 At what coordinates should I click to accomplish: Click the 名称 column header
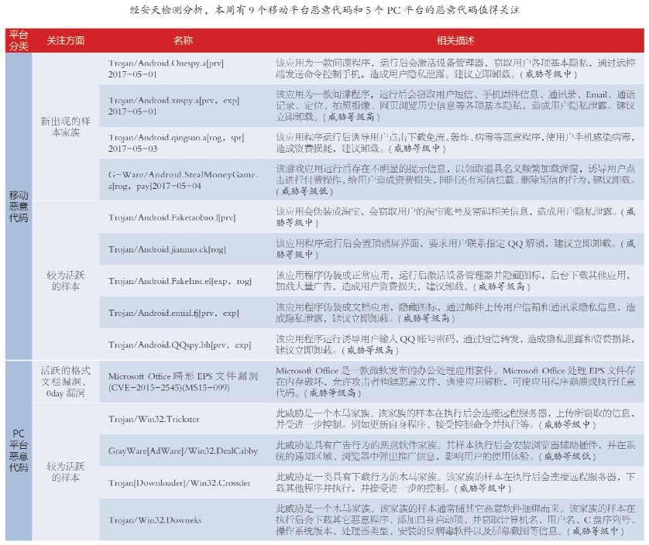click(183, 40)
